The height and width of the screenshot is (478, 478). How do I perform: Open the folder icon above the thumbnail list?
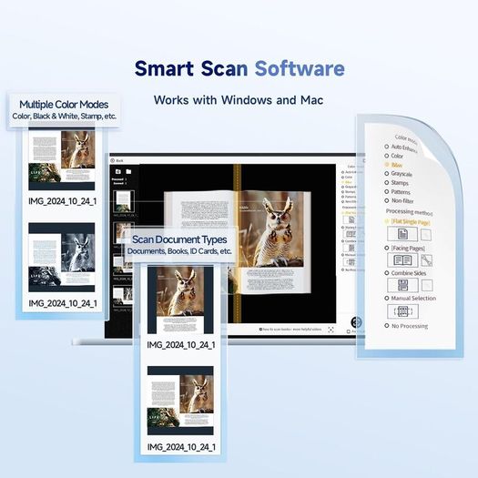(x=128, y=172)
